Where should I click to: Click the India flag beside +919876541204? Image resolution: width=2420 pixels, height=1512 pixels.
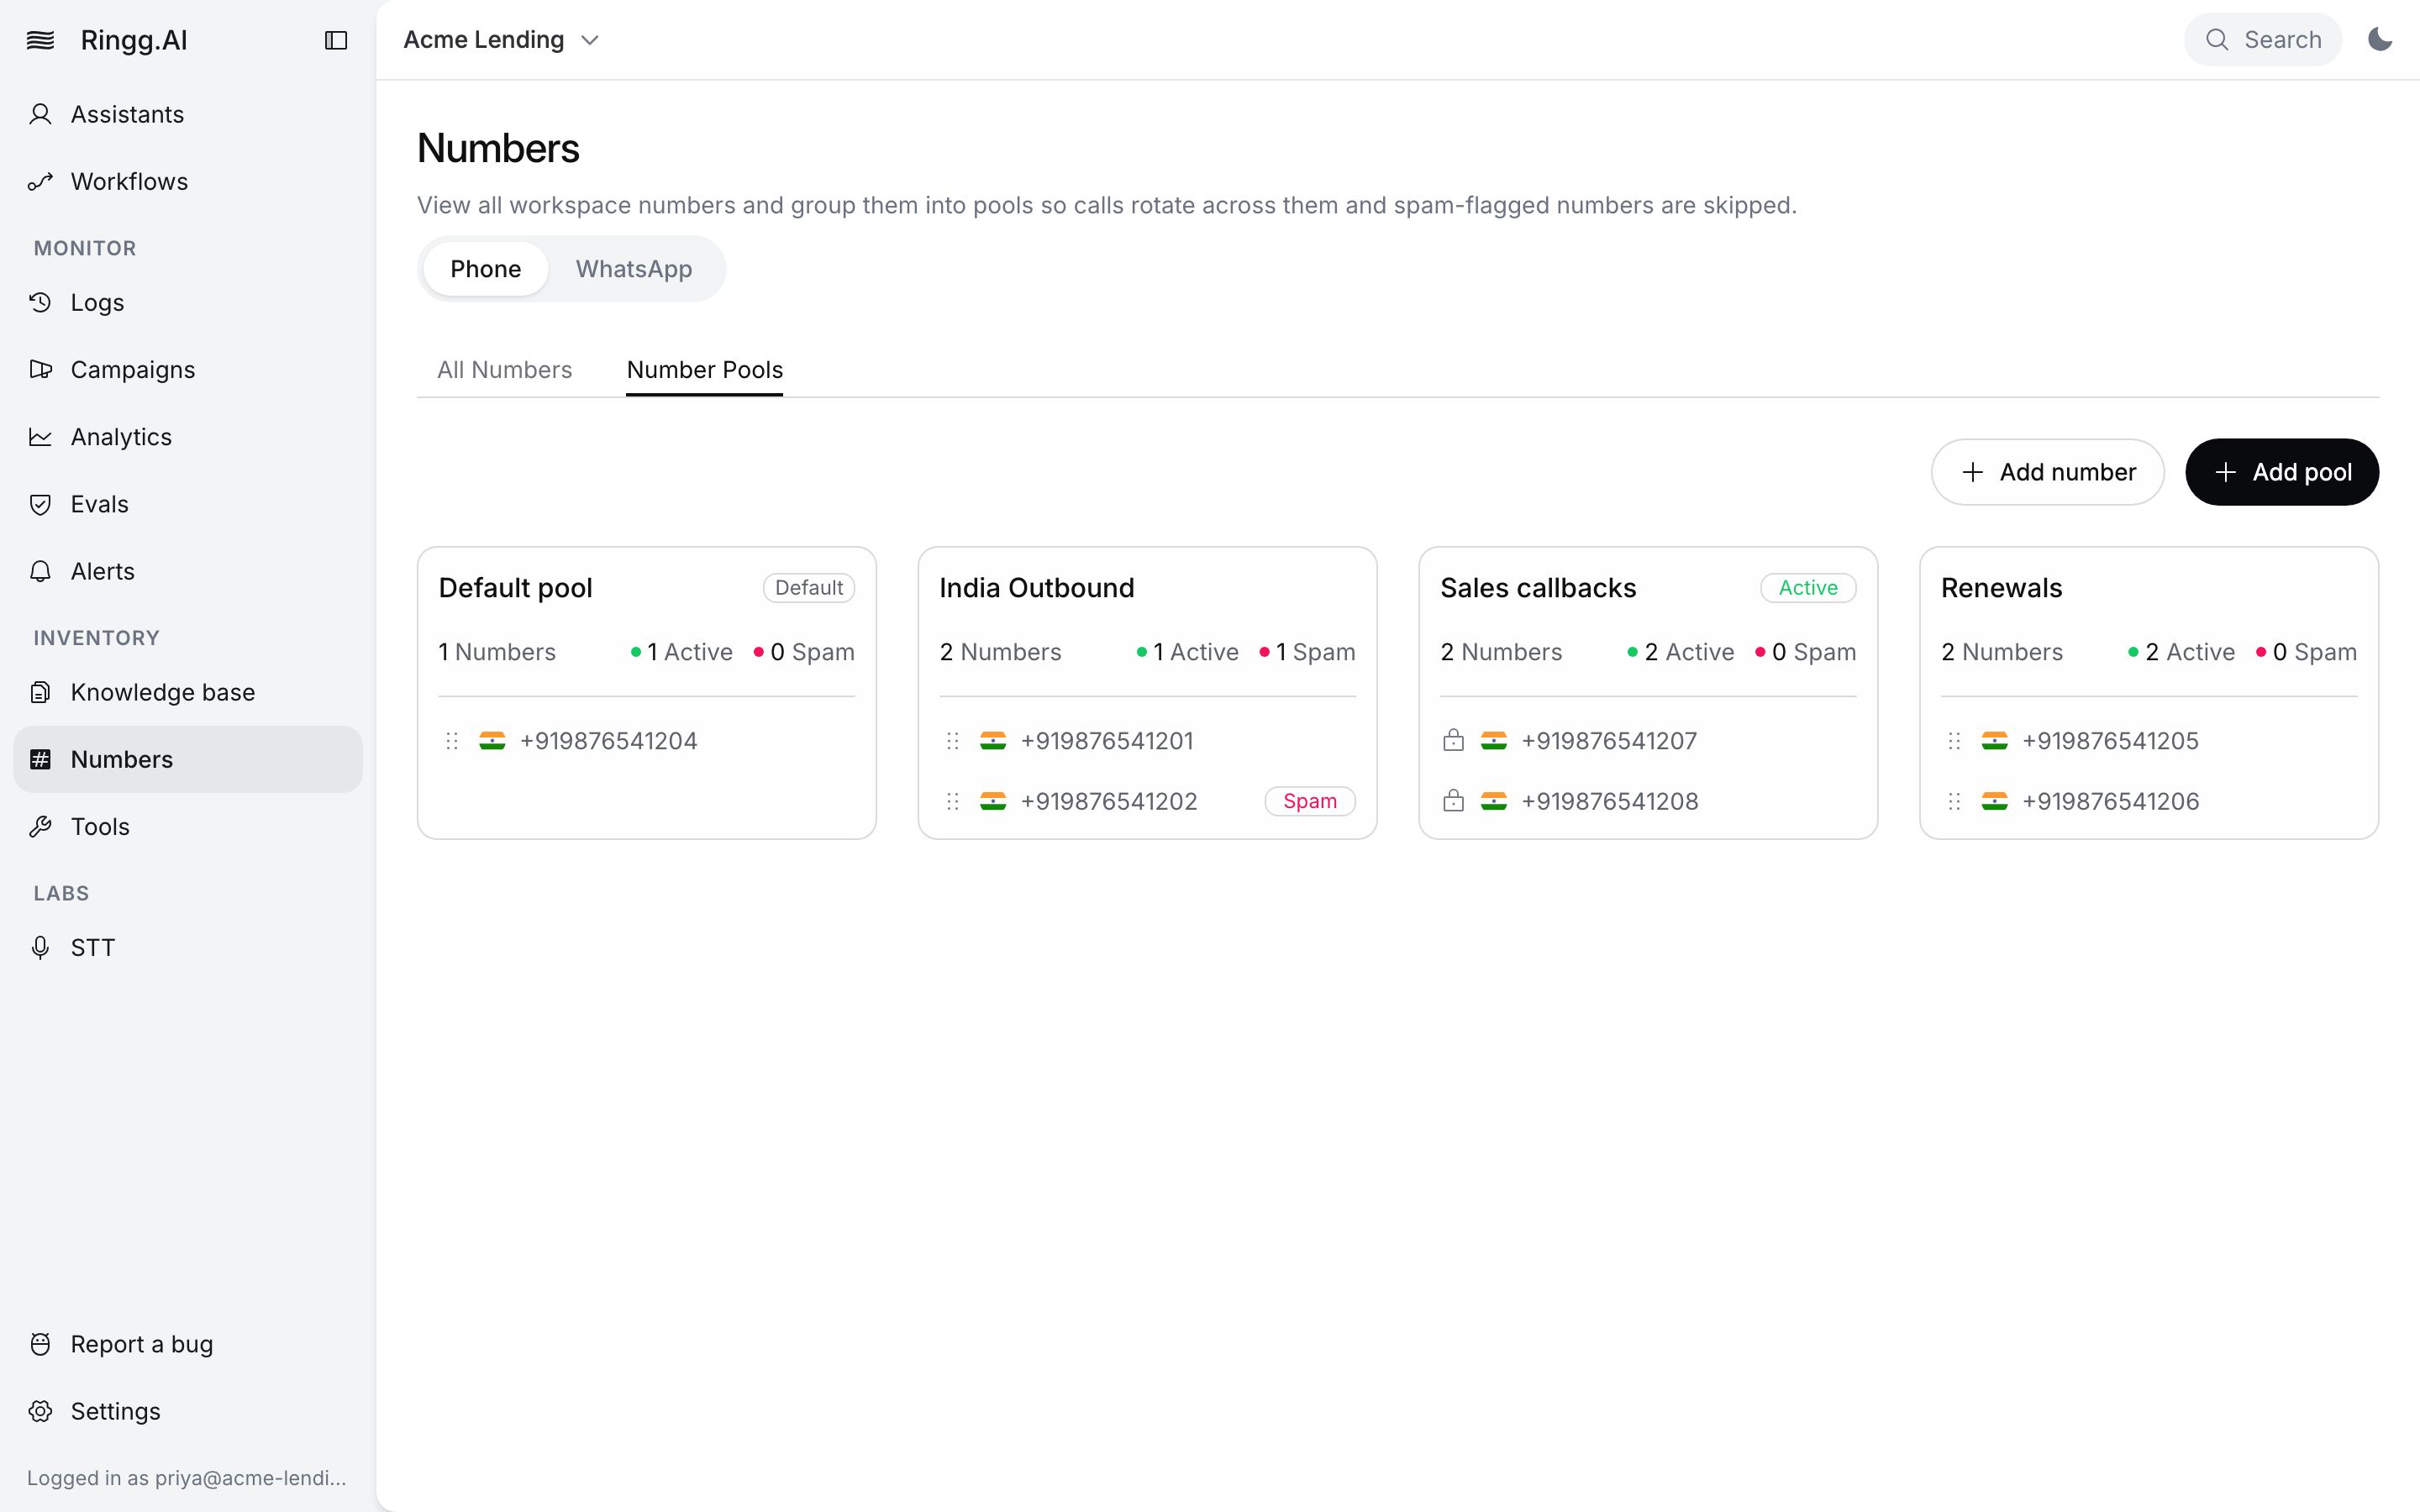pyautogui.click(x=492, y=741)
